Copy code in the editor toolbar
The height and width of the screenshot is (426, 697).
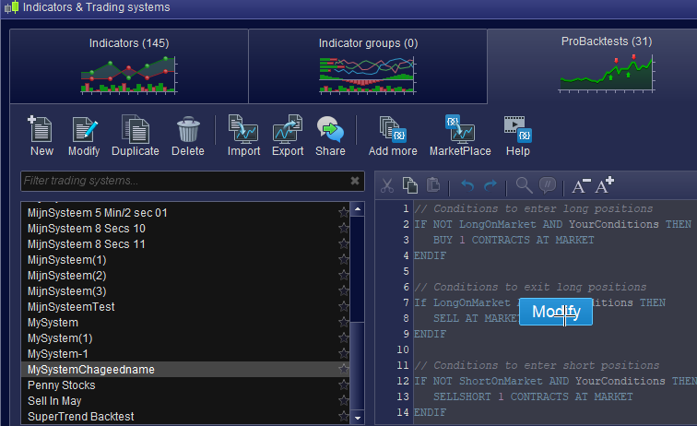[410, 185]
